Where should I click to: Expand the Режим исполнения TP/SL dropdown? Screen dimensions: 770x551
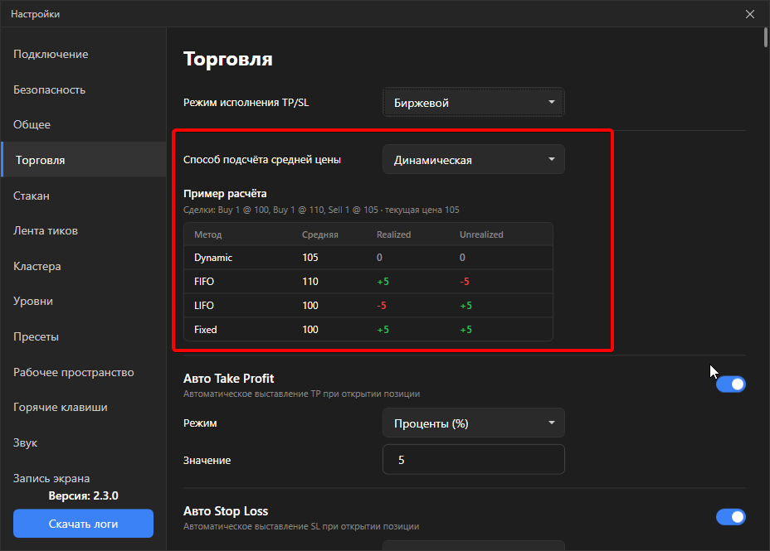pos(474,103)
